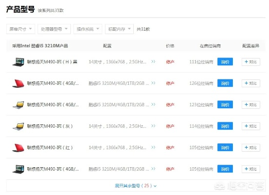The height and width of the screenshot is (195, 269).
Task: Click 询价 button in the 123-dealer row
Action: coord(225,104)
